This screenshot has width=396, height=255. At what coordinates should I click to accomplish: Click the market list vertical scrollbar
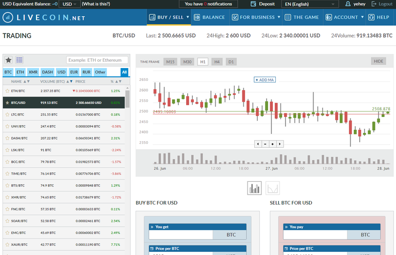127,98
